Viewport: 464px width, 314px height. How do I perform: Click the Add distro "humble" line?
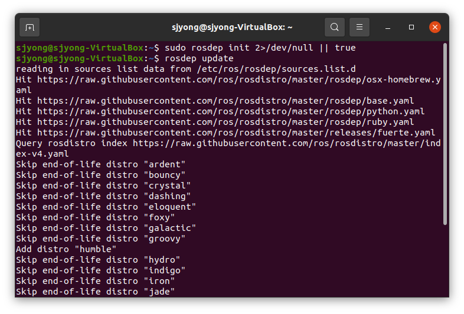(x=66, y=250)
